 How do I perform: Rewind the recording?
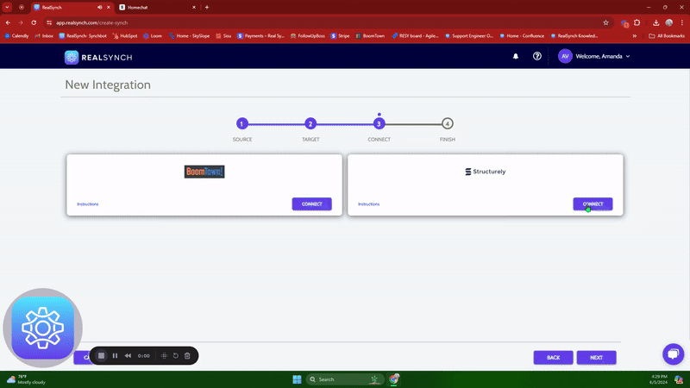128,356
